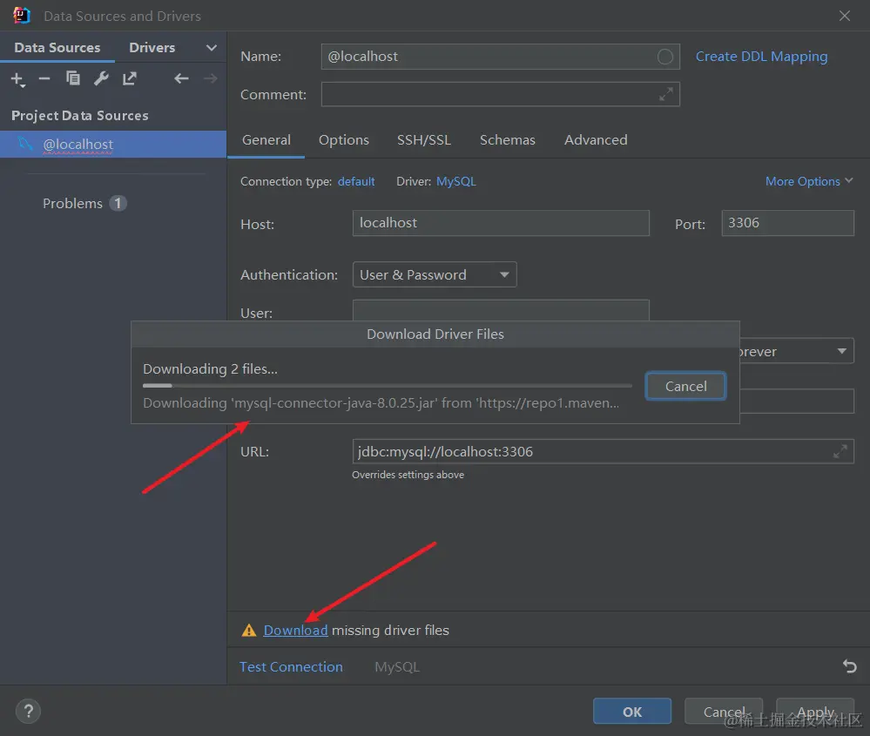
Task: Open the Problems item
Action: point(72,204)
